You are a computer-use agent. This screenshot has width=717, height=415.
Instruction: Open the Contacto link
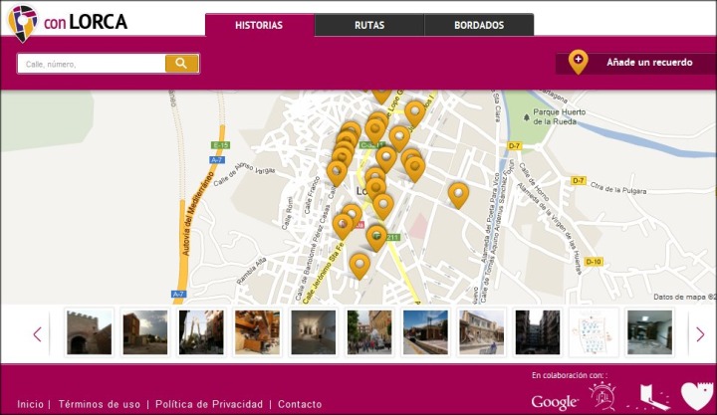point(300,404)
